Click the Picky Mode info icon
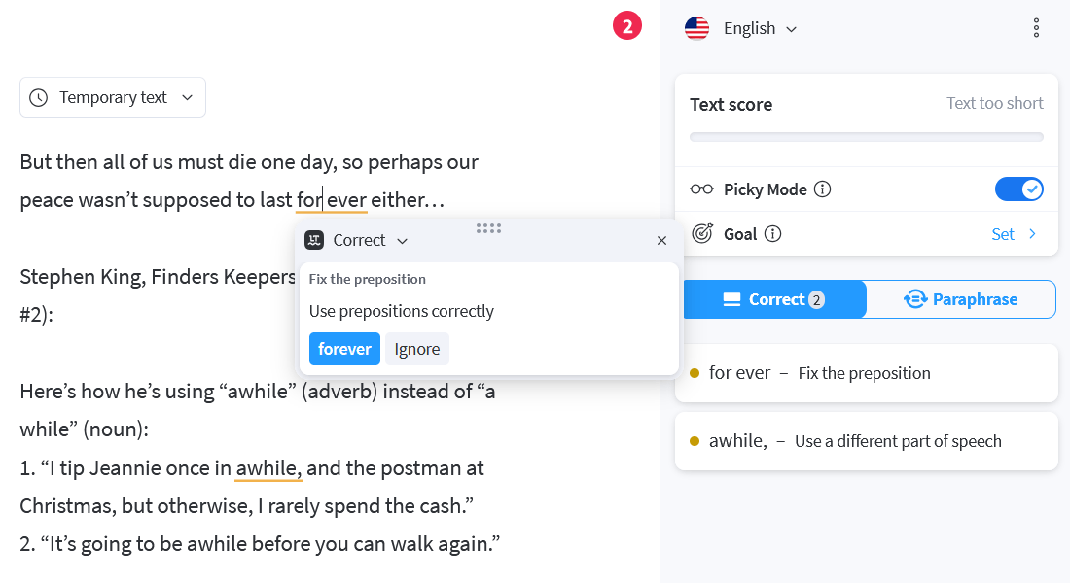1070x583 pixels. coord(822,189)
